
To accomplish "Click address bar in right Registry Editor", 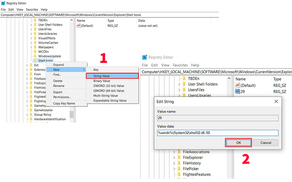I will 216,72.
